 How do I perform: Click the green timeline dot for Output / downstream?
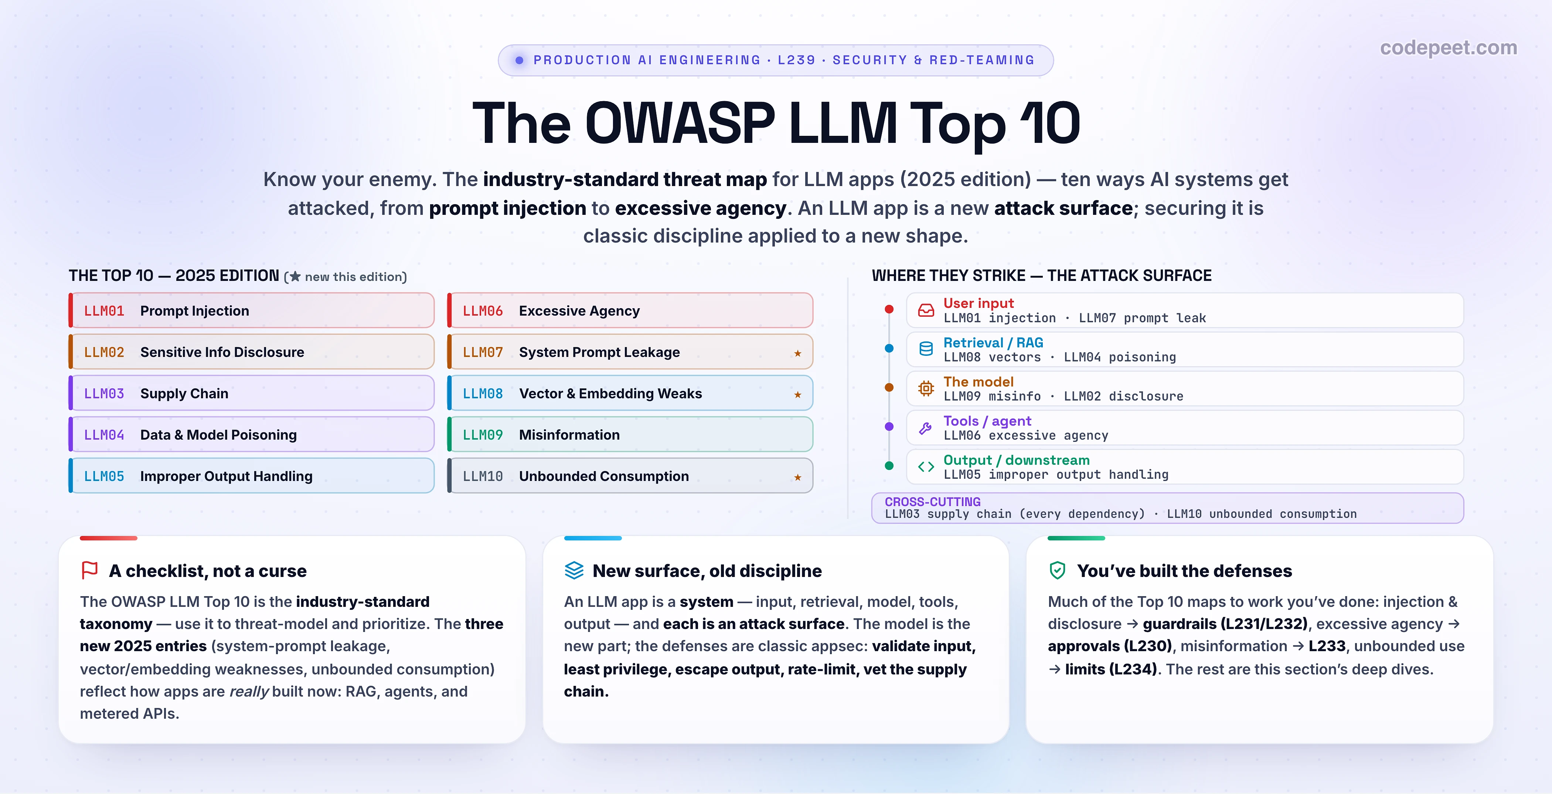click(889, 465)
